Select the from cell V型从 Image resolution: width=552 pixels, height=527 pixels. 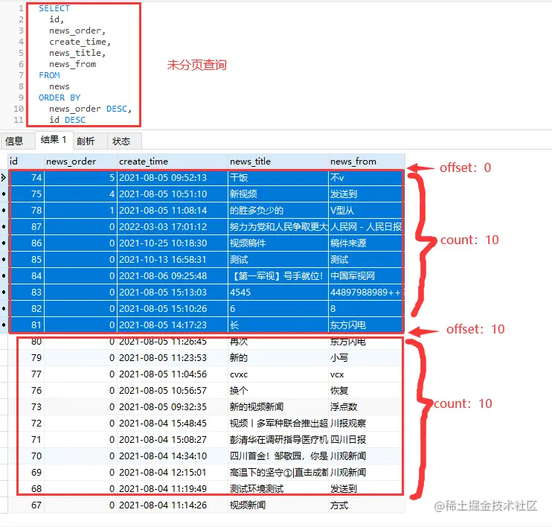(367, 211)
